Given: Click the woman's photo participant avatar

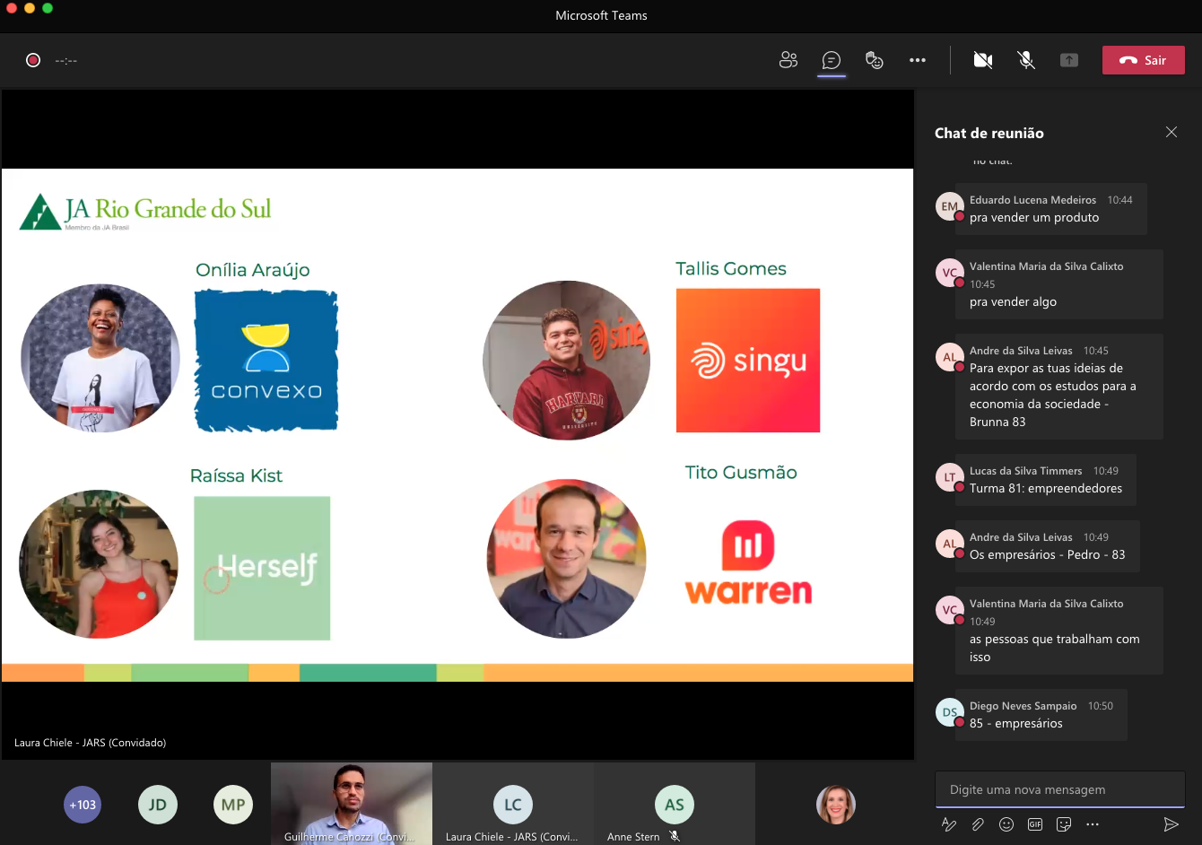Looking at the screenshot, I should pyautogui.click(x=836, y=805).
